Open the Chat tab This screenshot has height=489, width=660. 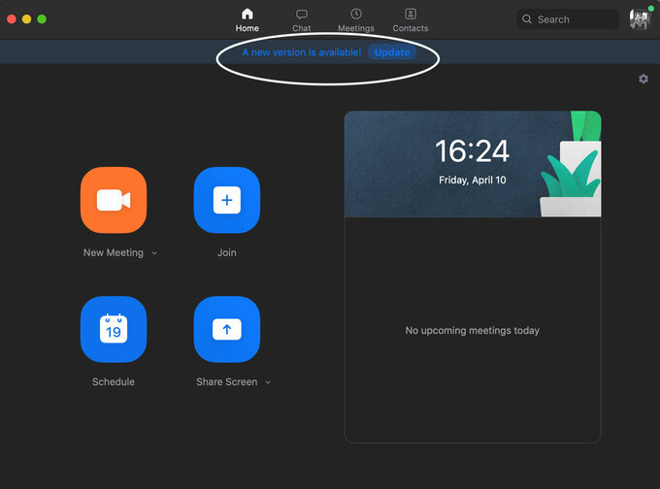302,20
